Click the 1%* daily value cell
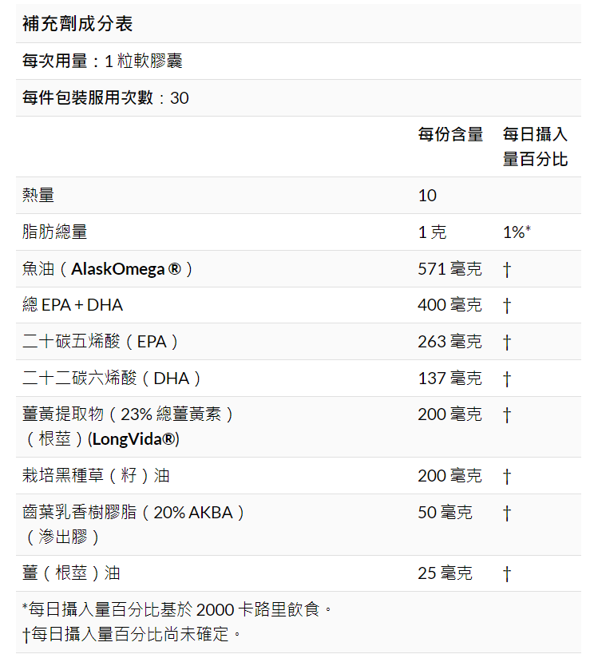 point(517,232)
